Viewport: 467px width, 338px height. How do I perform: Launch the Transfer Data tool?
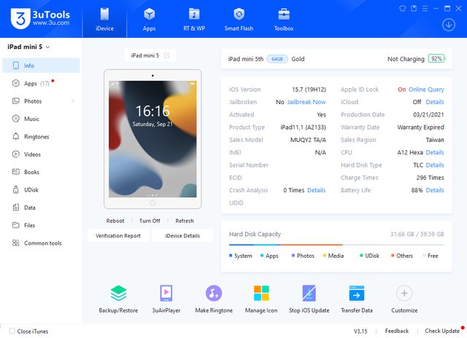[356, 294]
